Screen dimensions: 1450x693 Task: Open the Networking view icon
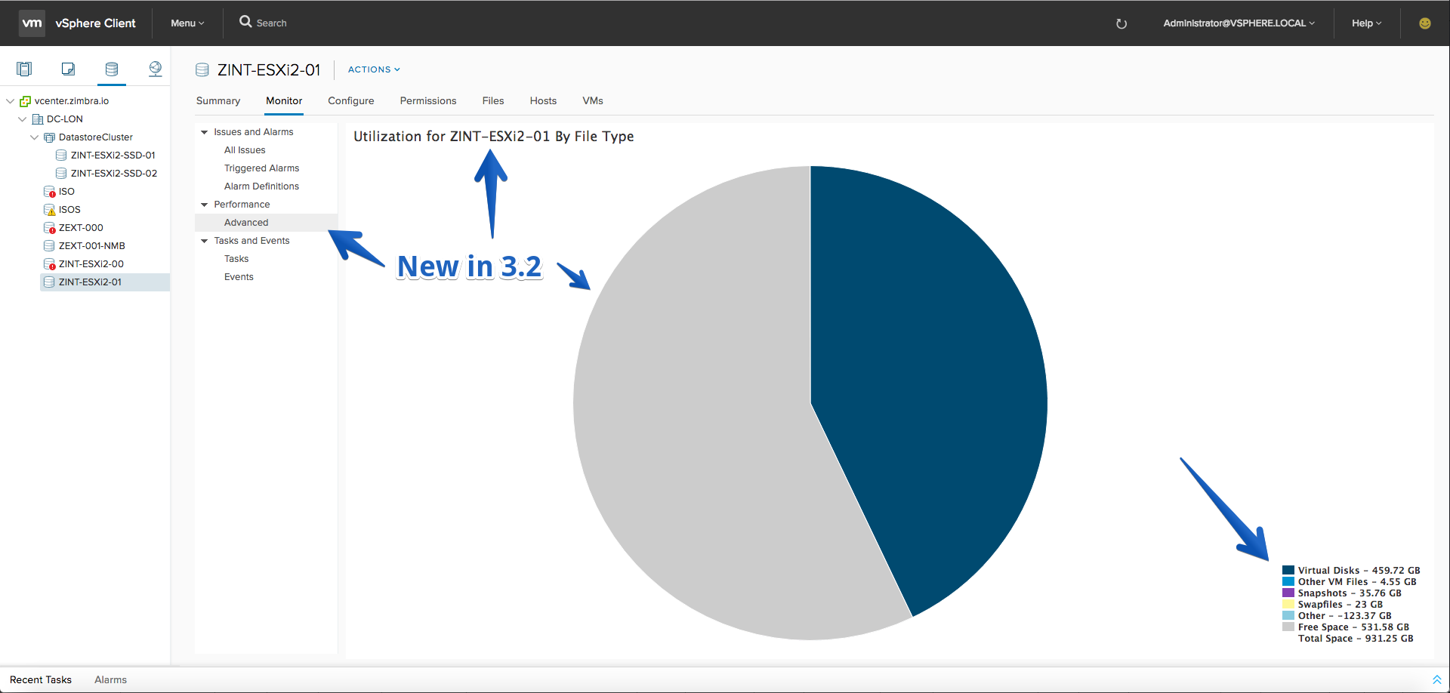[x=155, y=69]
